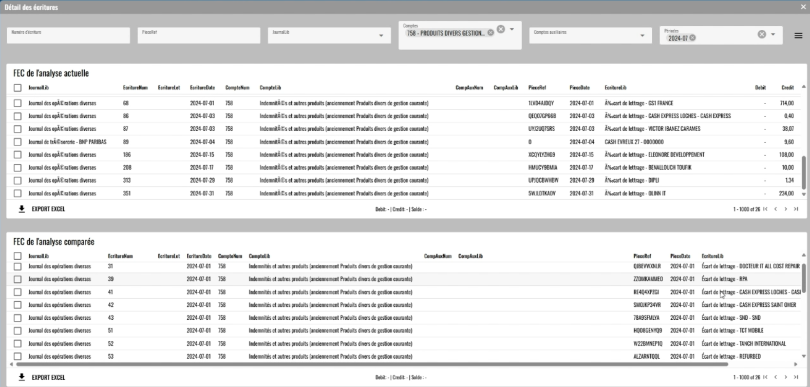Jump to last page in compared analysis table
810x387 pixels.
796,377
